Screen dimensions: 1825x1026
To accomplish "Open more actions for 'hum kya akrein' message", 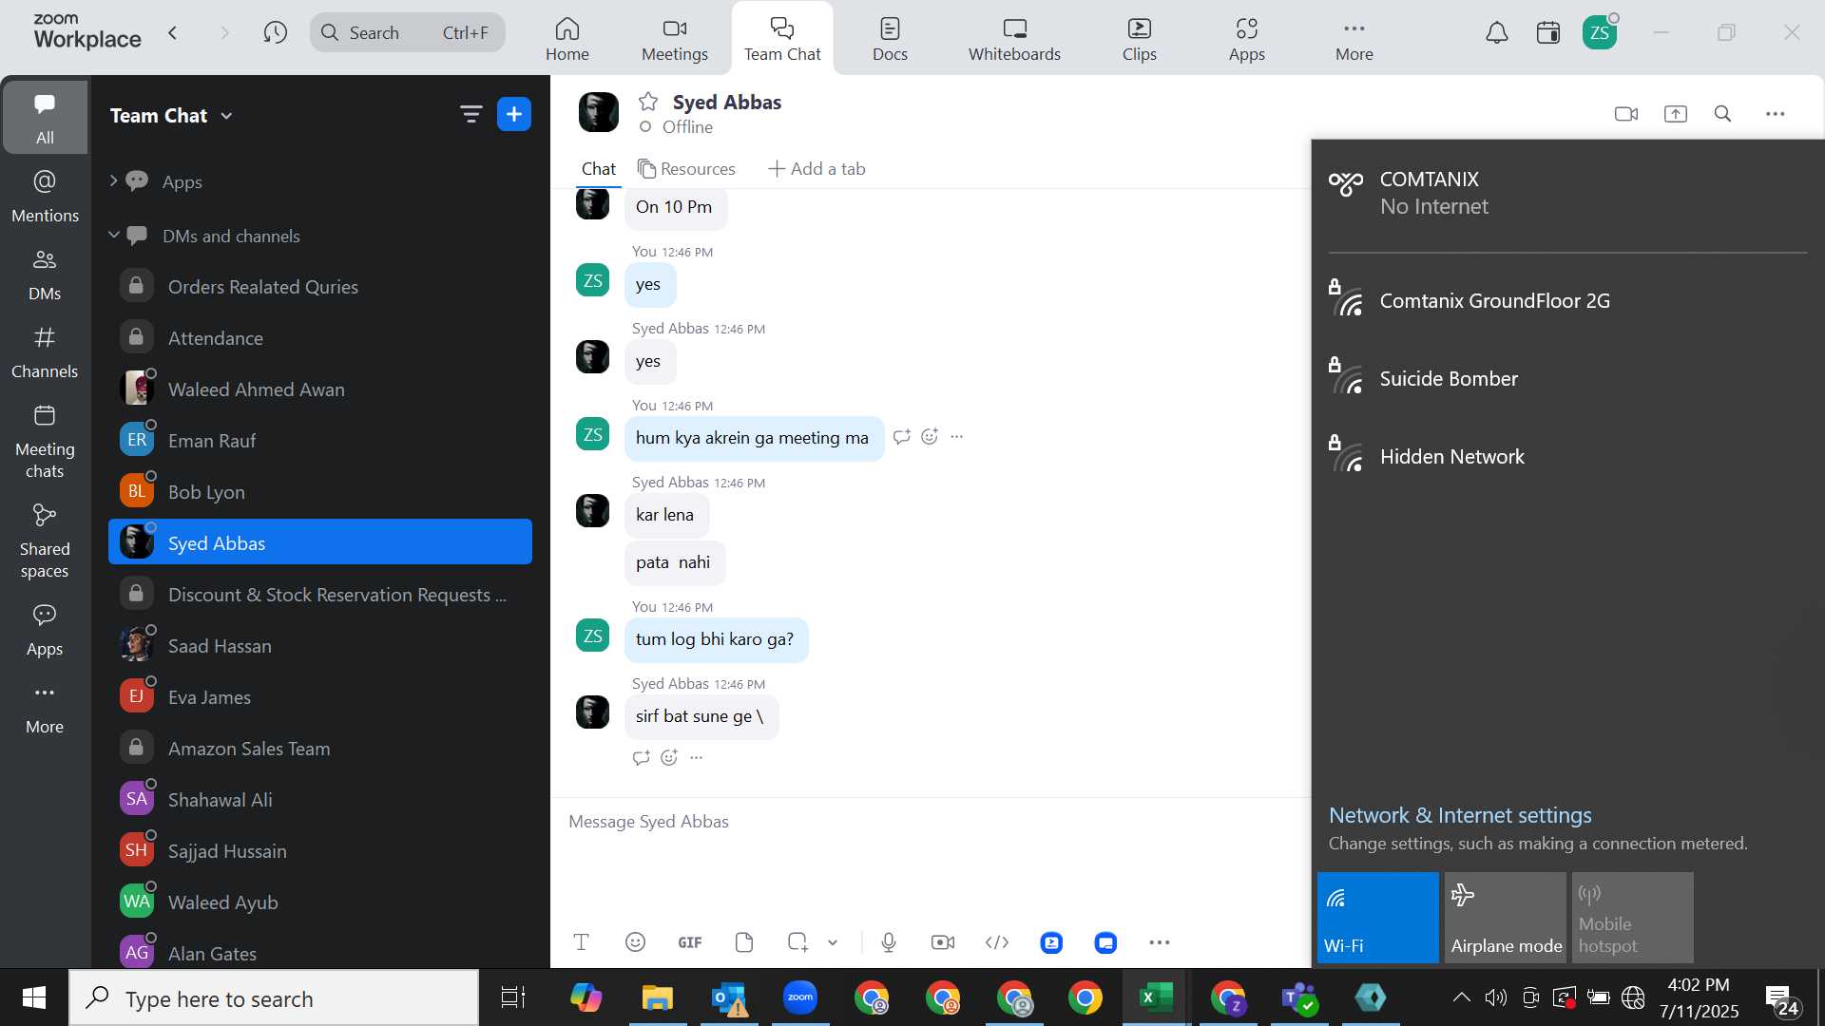I will tap(957, 436).
